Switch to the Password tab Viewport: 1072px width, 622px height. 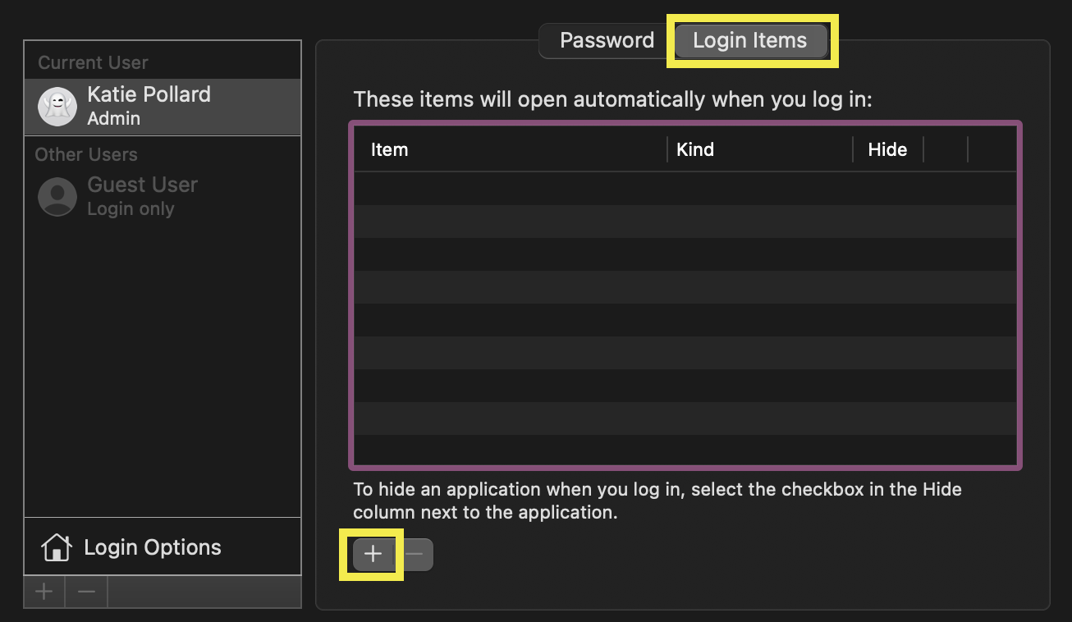point(606,39)
